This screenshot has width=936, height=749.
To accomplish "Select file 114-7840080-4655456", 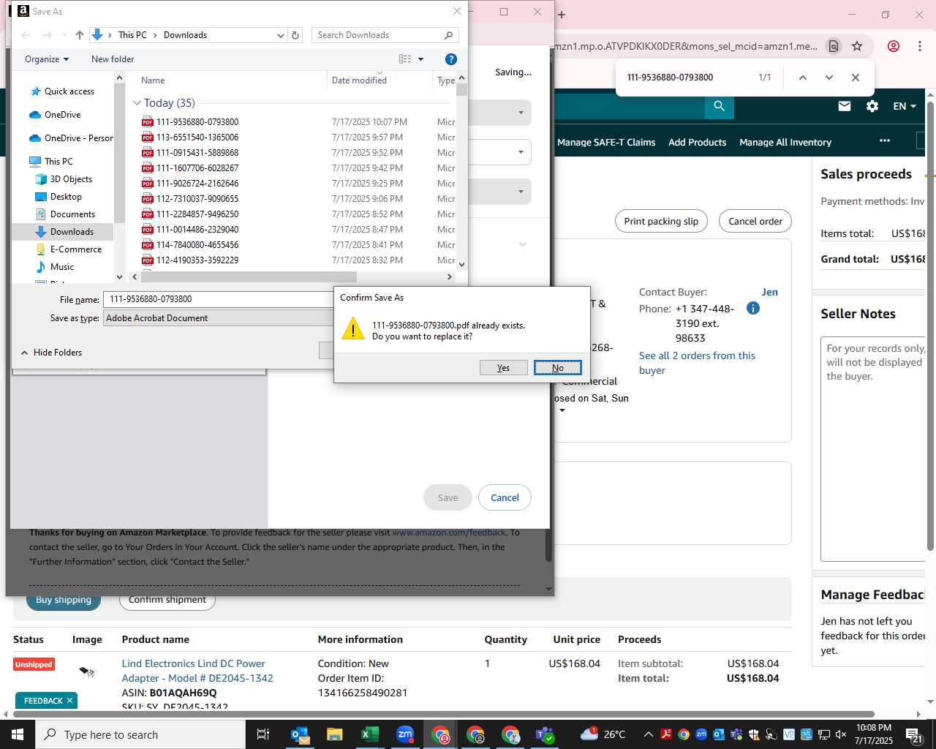I will [x=197, y=245].
